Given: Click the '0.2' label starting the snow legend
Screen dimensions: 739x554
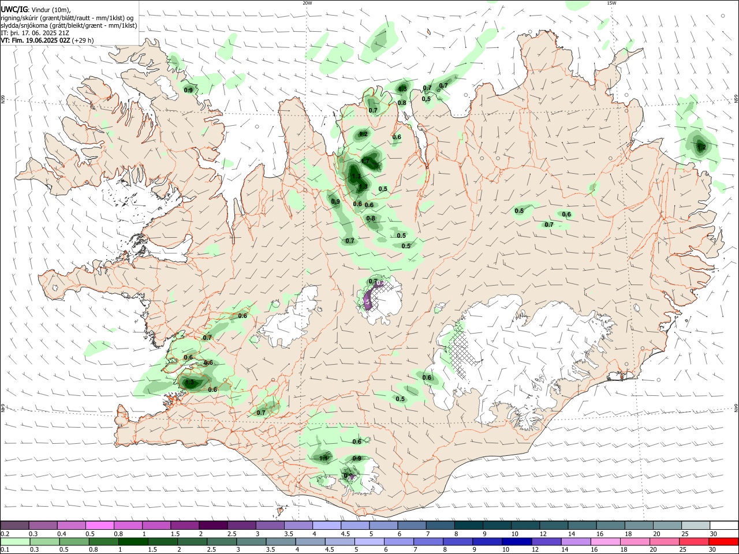Looking at the screenshot, I should pyautogui.click(x=5, y=534).
